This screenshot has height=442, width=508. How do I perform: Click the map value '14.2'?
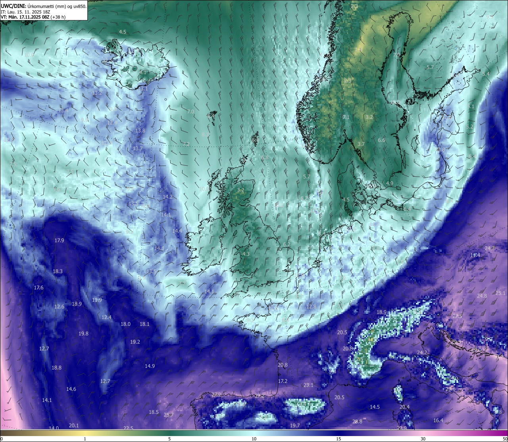[x=167, y=197]
